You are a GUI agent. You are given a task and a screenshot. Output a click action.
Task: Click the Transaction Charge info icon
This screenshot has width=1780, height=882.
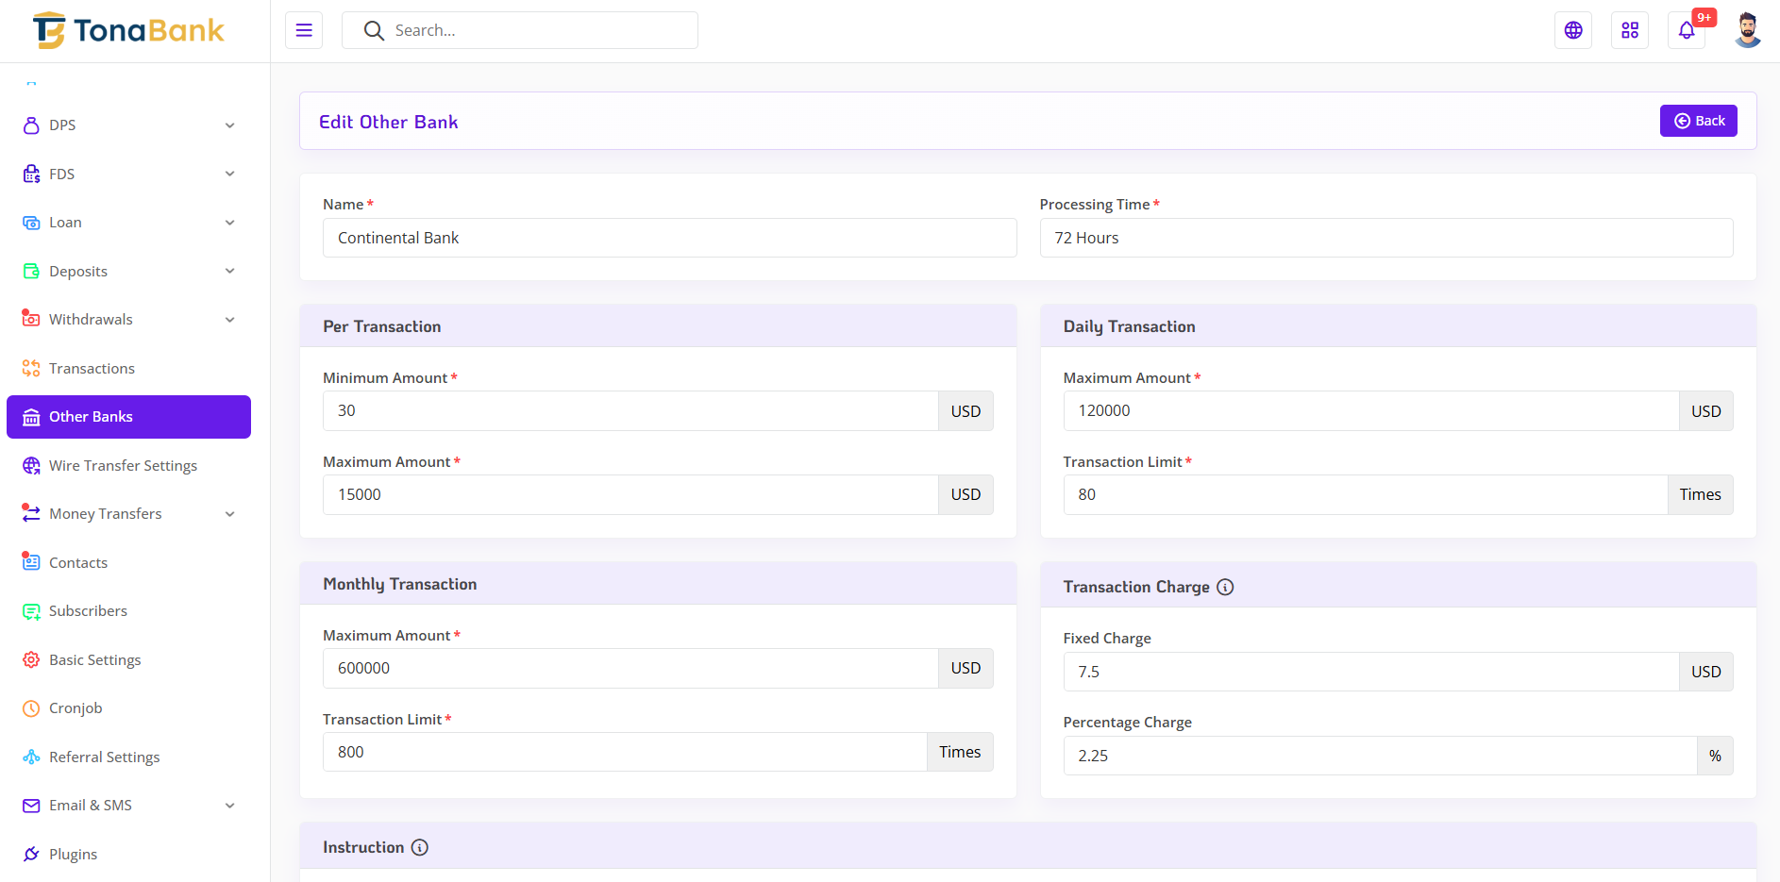(1225, 587)
